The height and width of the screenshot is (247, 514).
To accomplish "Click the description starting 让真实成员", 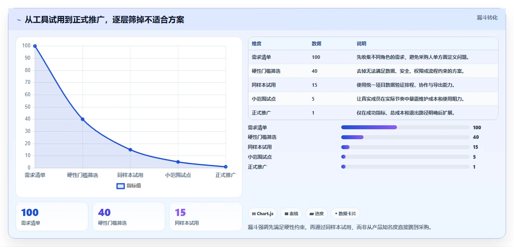I will (411, 99).
